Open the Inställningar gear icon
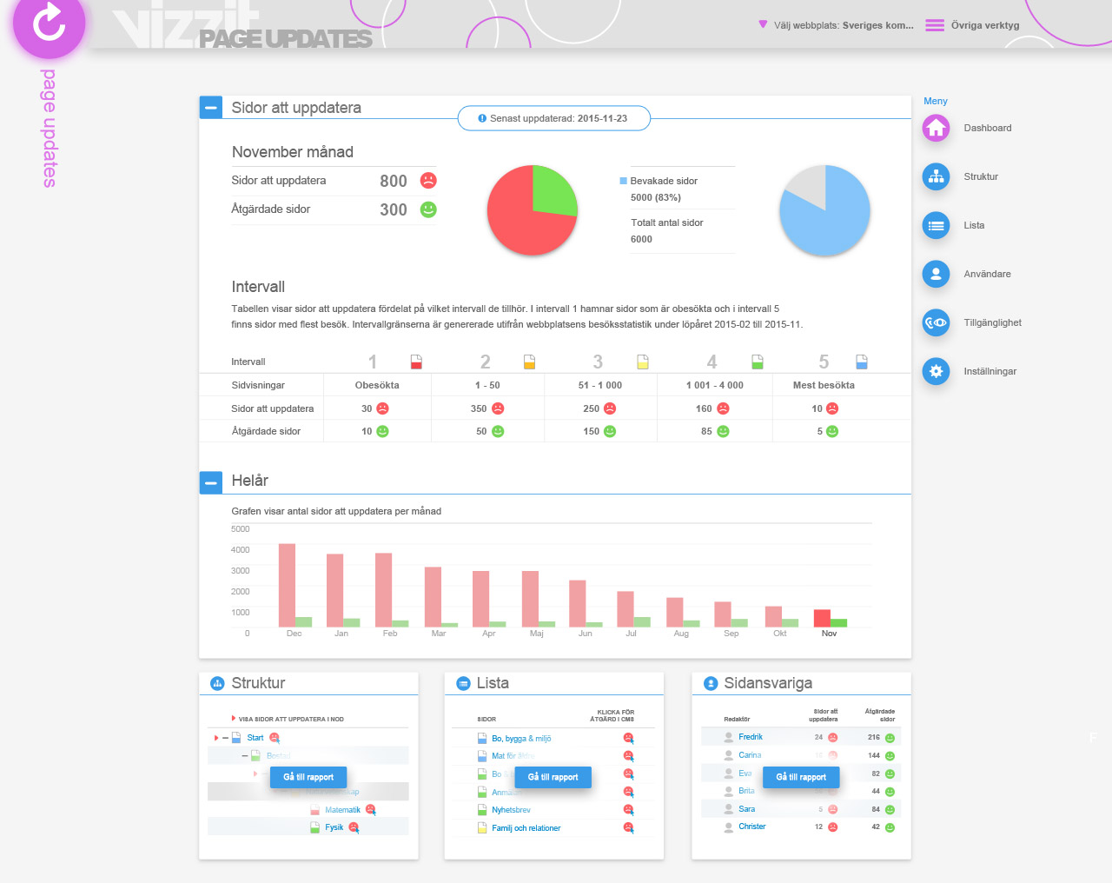 point(936,371)
